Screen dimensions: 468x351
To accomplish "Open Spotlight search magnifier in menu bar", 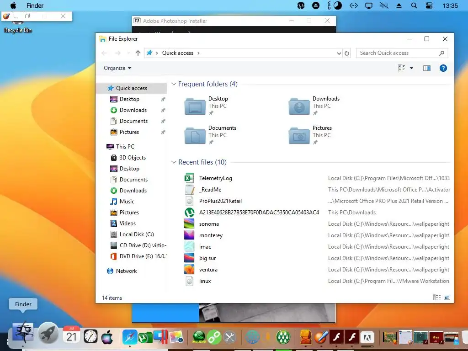I will point(414,5).
